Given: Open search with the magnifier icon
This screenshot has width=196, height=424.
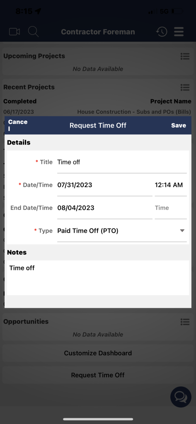Looking at the screenshot, I should click(33, 31).
